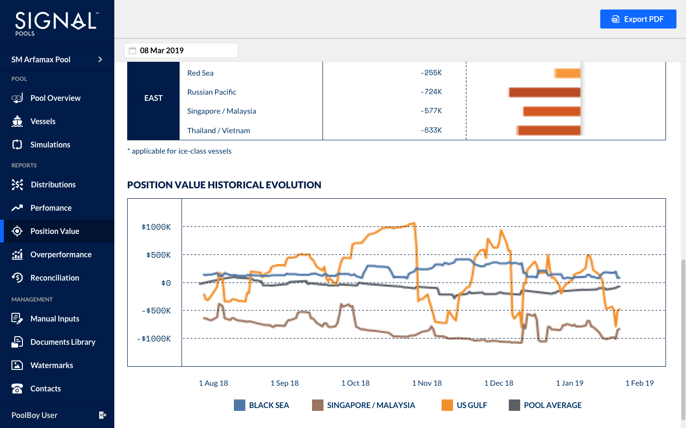Open Russian Pacific region link
The image size is (686, 428).
coord(212,92)
